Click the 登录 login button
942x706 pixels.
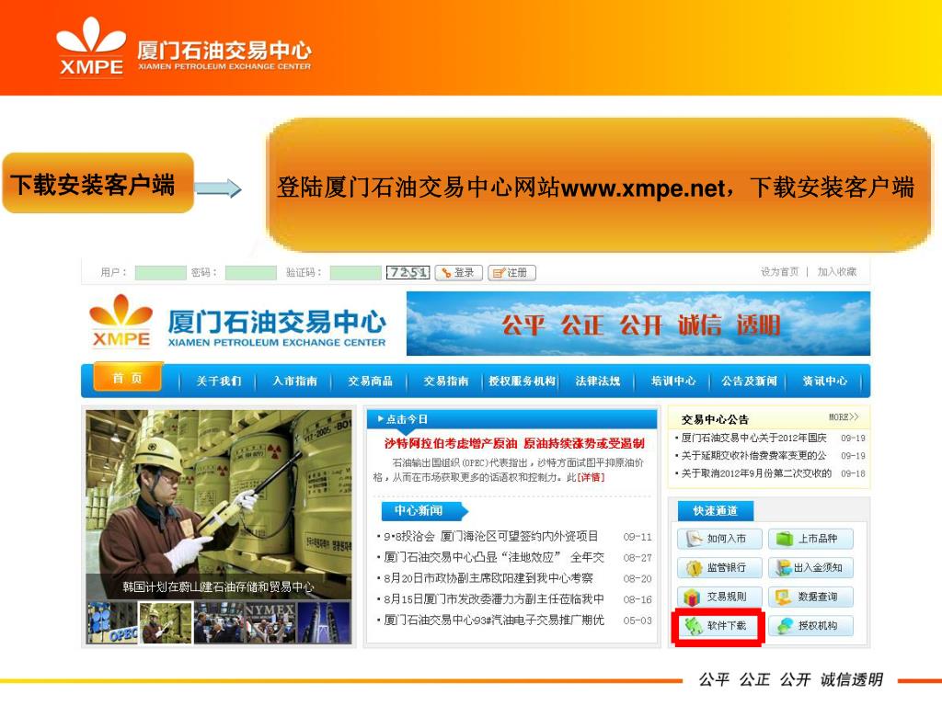click(458, 272)
